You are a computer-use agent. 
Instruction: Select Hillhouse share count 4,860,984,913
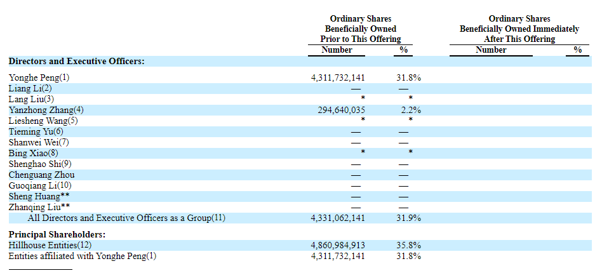[338, 245]
